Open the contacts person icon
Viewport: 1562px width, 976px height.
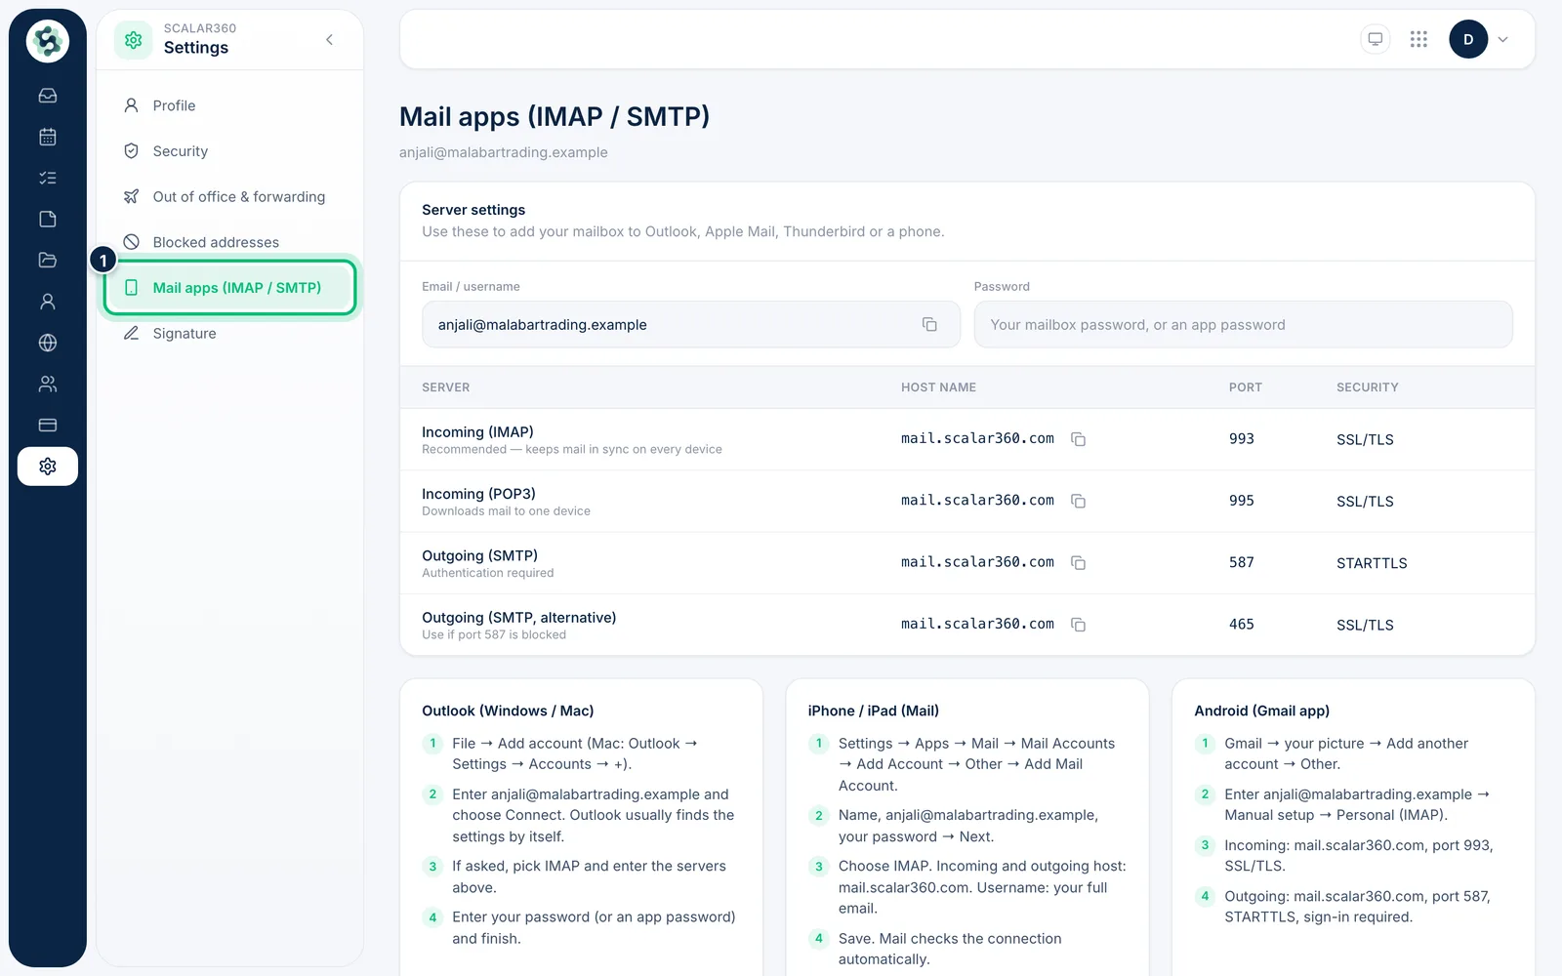pos(47,302)
